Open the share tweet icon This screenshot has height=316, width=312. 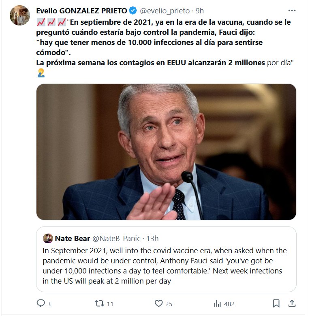(x=291, y=303)
